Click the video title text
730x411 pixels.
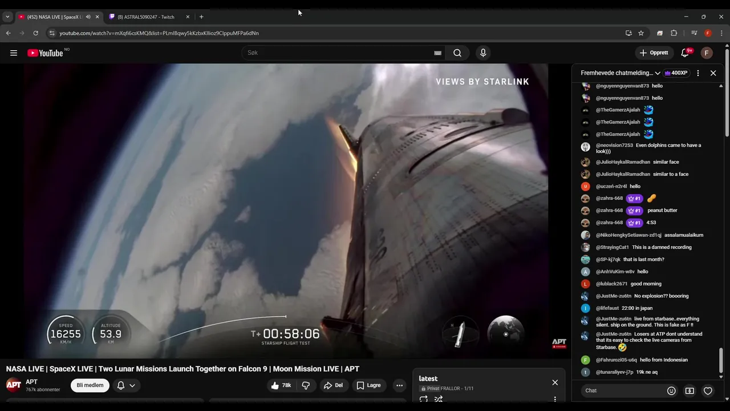pos(182,369)
